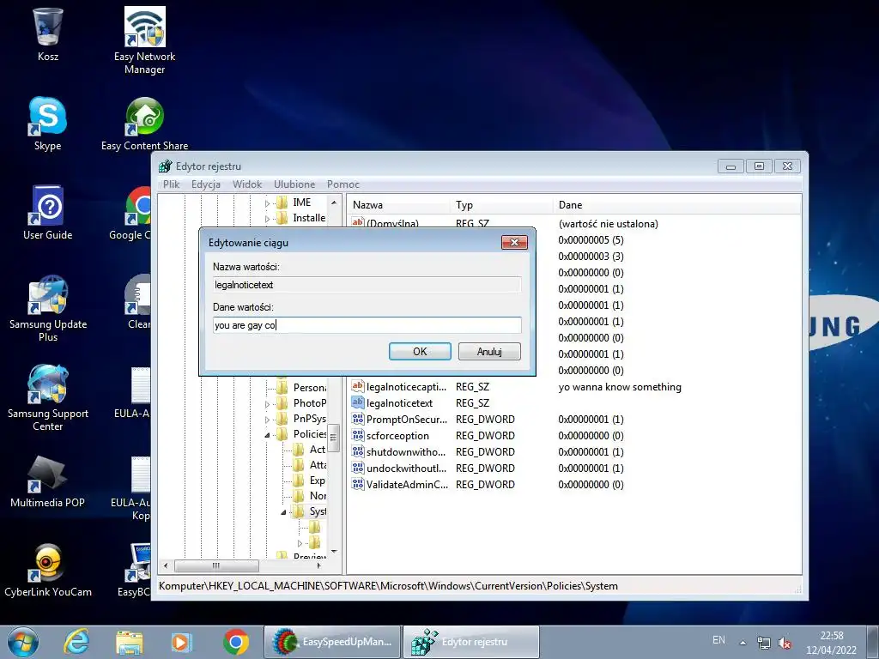Click the '(wartość nie ustalona)' data cell
Screen dimensions: 879x659
click(609, 224)
